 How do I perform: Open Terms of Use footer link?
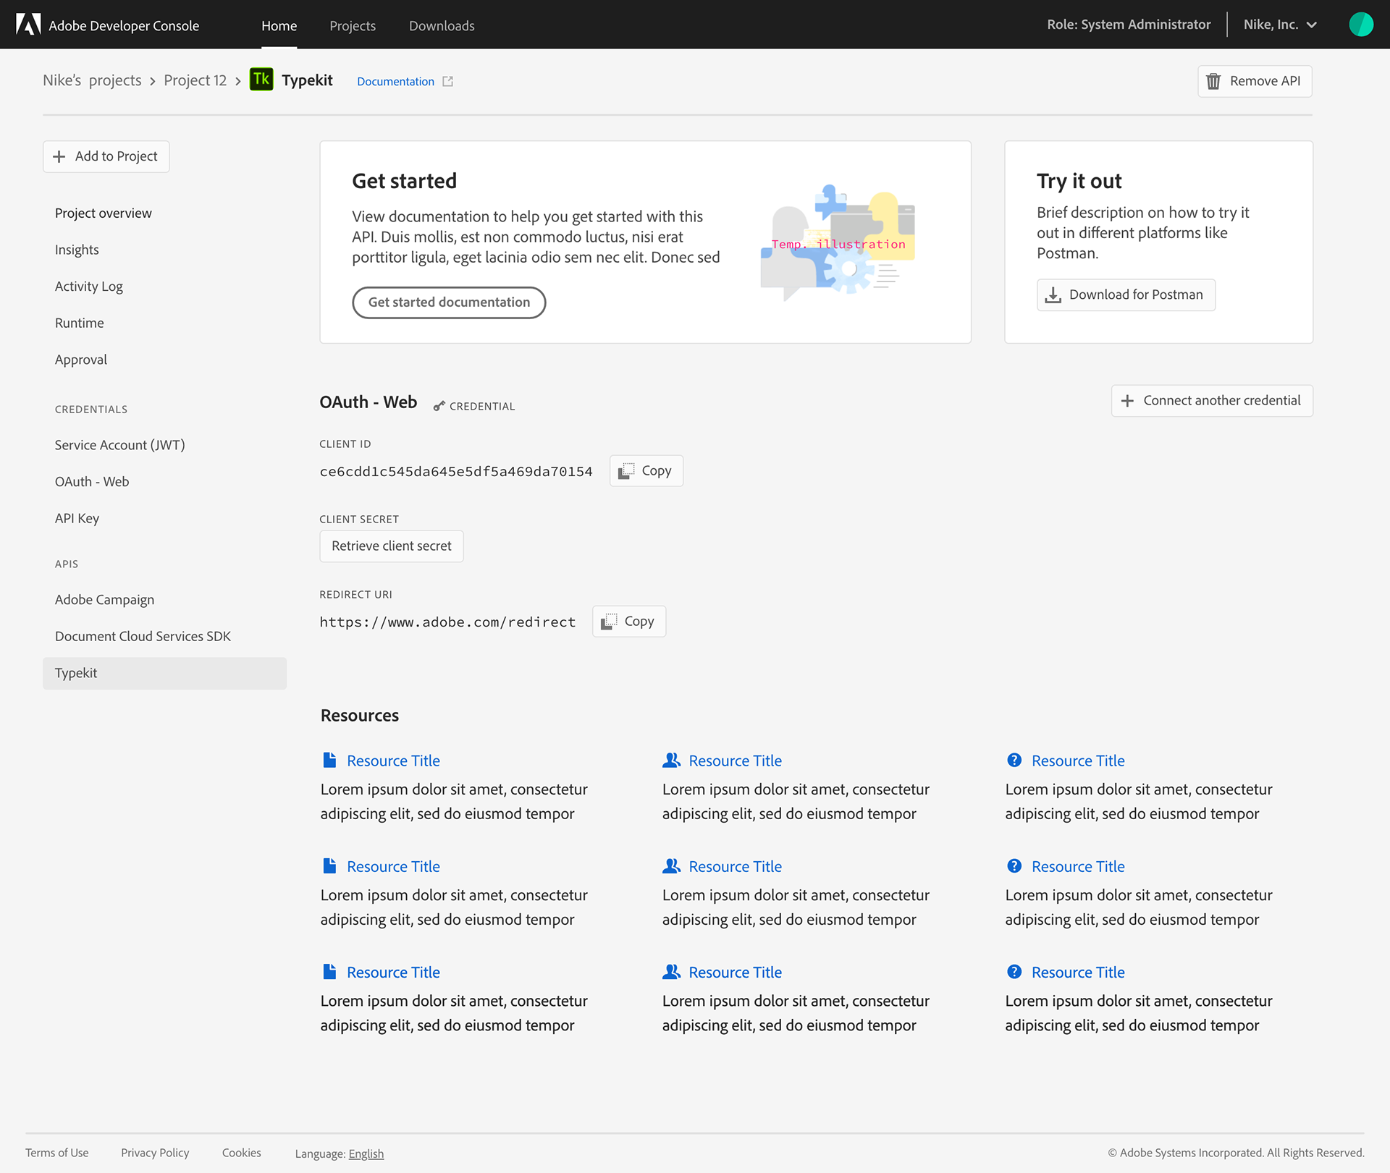click(57, 1153)
